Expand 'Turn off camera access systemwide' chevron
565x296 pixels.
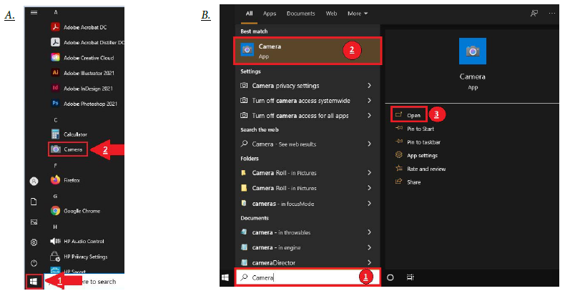pyautogui.click(x=369, y=100)
